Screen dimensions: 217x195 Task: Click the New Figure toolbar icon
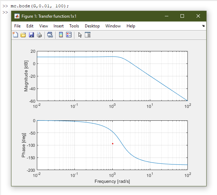click(15, 35)
